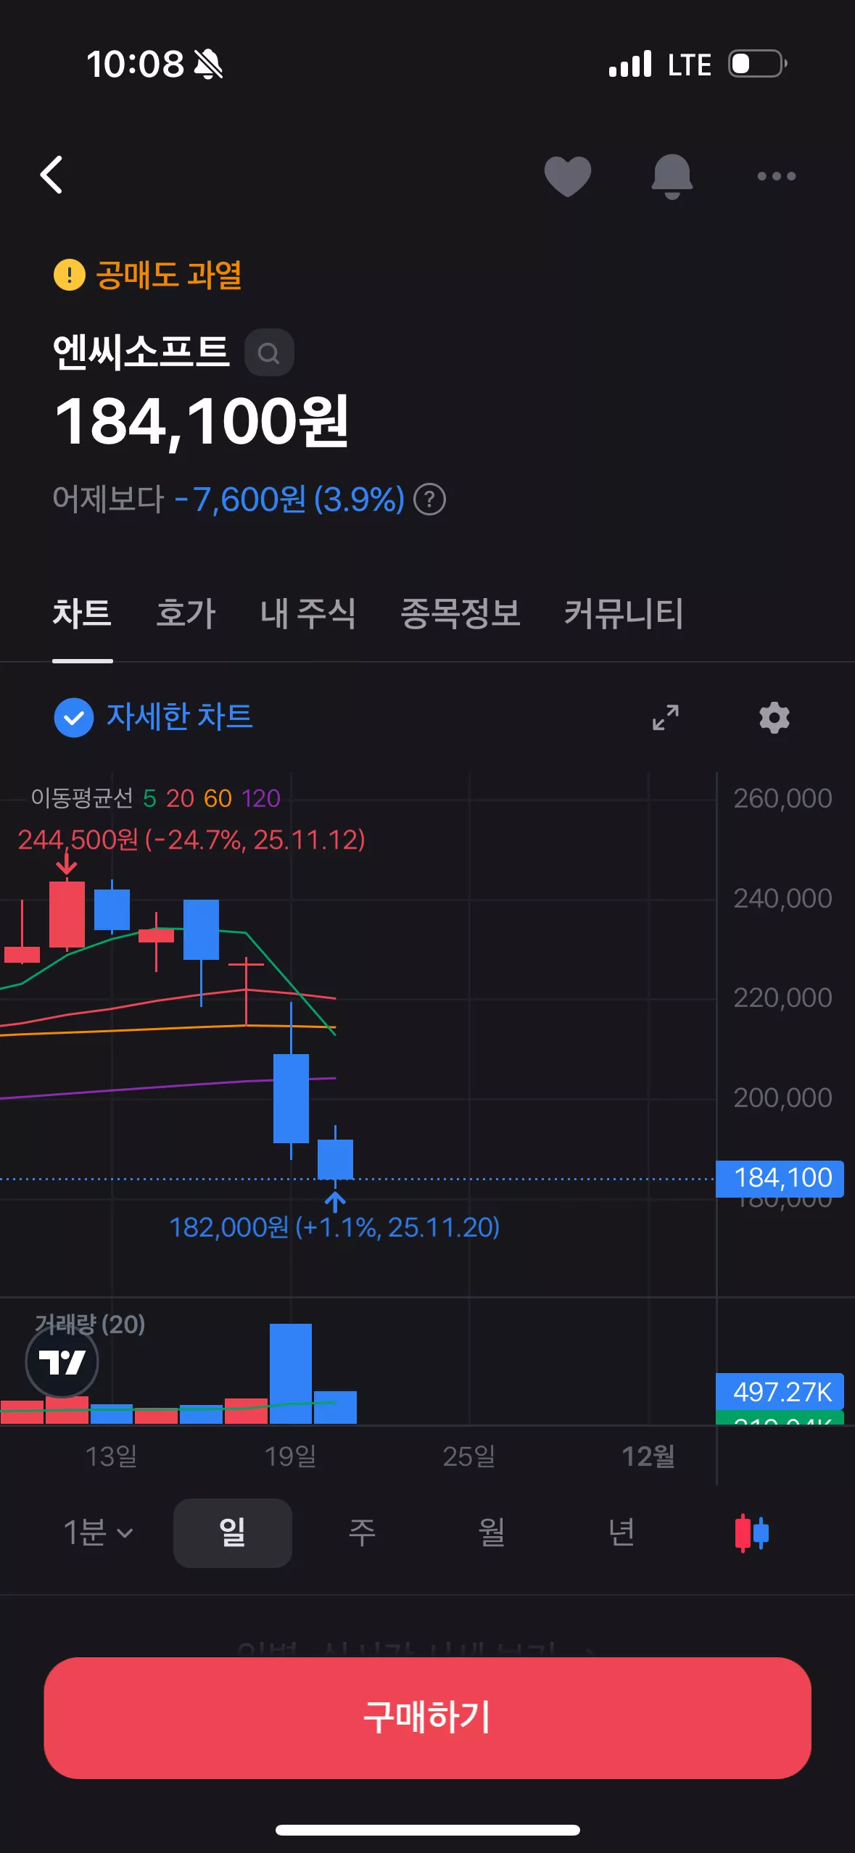
Task: Tap the battery status icon
Action: coord(758,64)
